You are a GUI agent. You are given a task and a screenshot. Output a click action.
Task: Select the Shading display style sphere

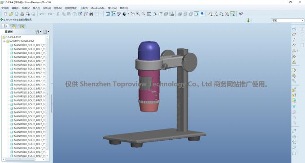click(x=125, y=14)
